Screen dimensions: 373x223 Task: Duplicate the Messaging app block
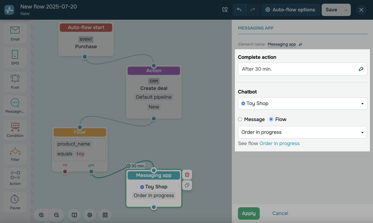187,185
